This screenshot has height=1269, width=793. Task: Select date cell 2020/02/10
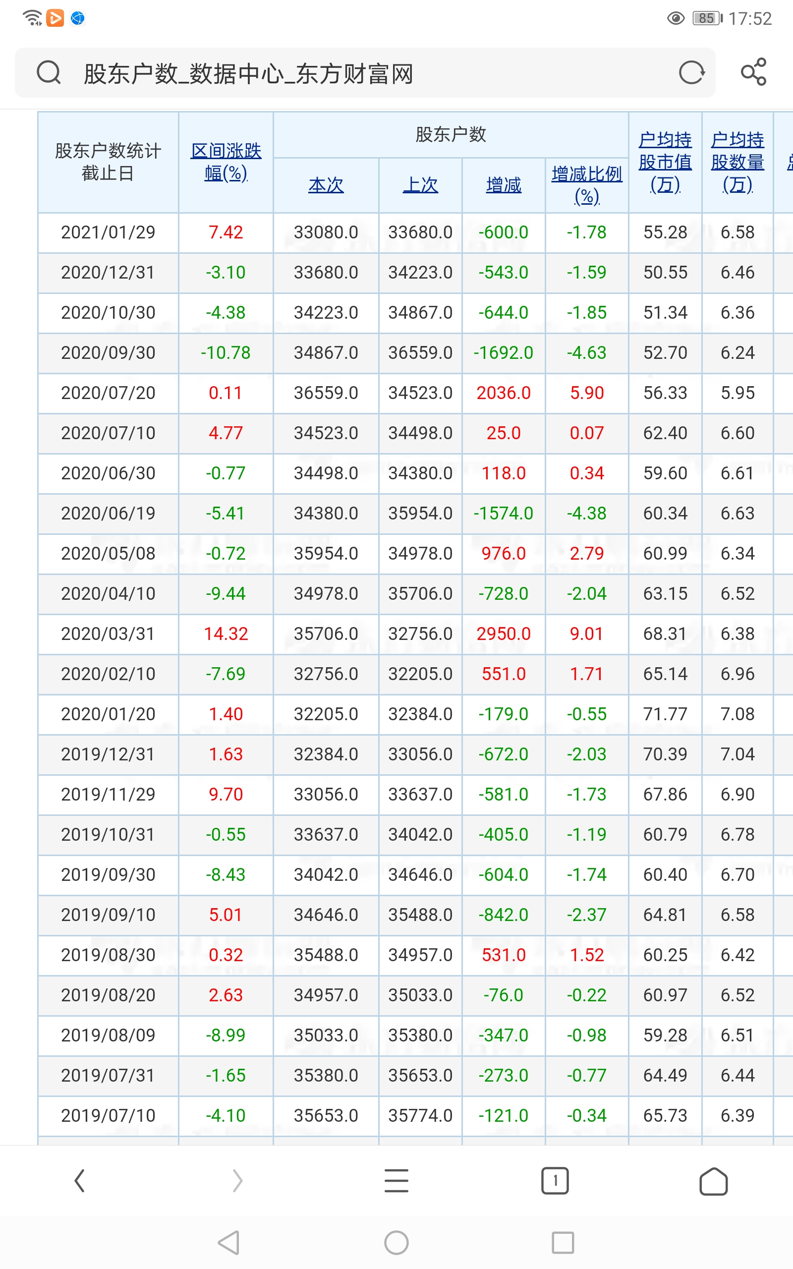point(108,674)
